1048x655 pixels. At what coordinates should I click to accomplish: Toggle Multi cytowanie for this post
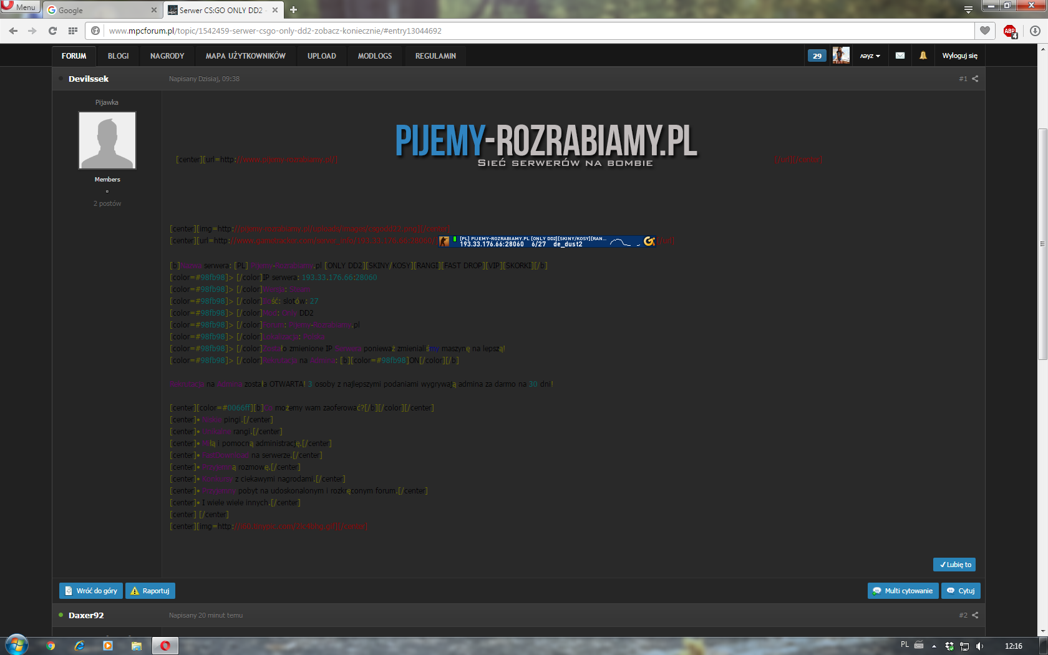[903, 591]
